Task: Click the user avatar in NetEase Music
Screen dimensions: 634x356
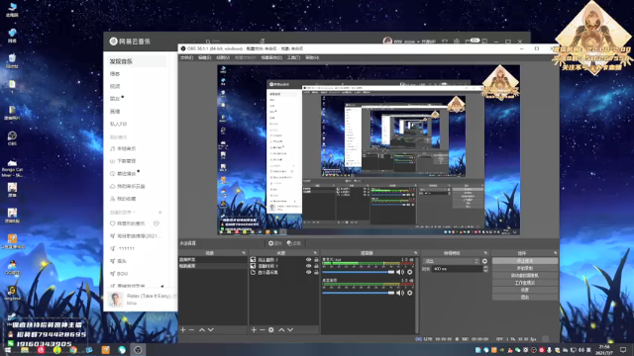Action: [x=387, y=42]
